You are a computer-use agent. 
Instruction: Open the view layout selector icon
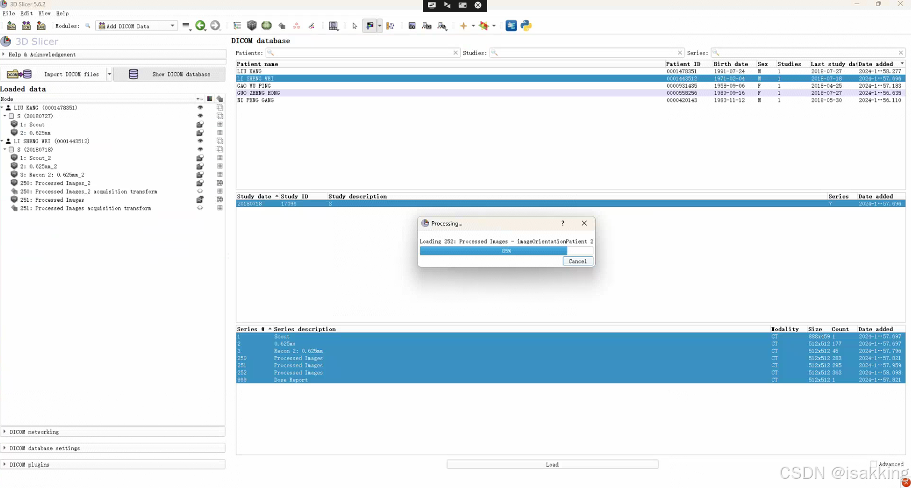tap(334, 26)
